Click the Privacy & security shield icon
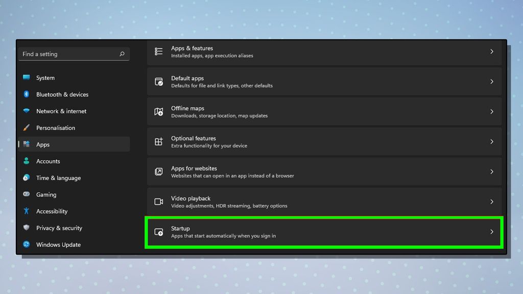The width and height of the screenshot is (523, 294). (x=27, y=228)
